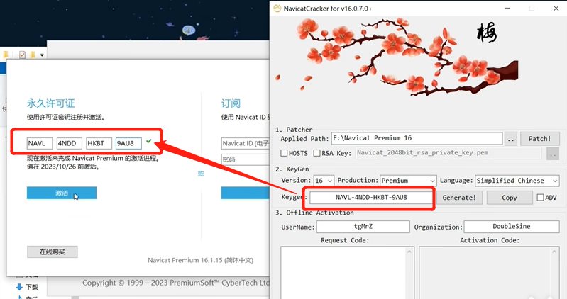Screen dimensions: 567x299
Task: Click the HKBT license key box
Action: [99, 143]
